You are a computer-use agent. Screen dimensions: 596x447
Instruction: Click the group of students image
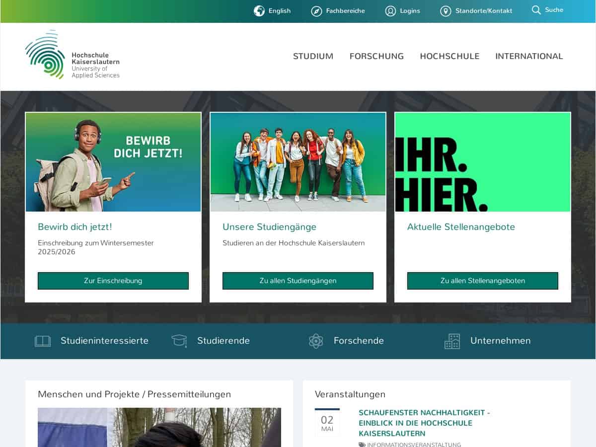pos(298,162)
